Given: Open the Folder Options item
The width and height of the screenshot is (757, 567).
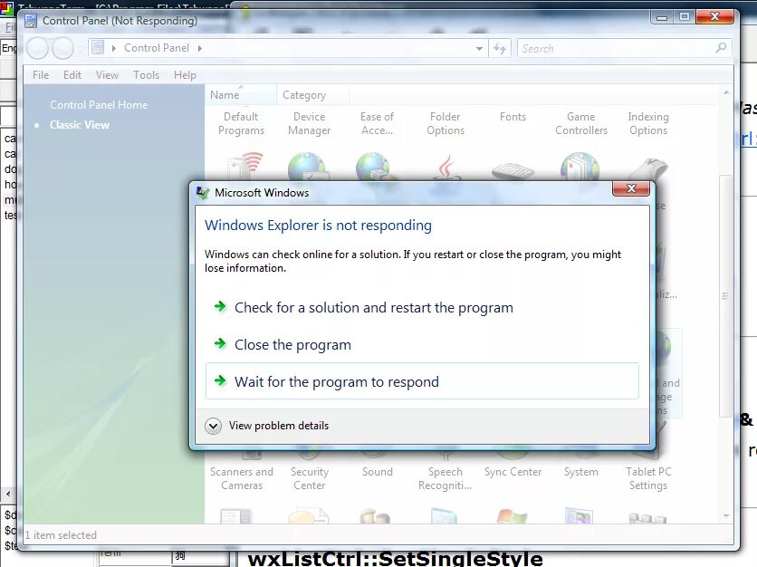Looking at the screenshot, I should (x=446, y=123).
